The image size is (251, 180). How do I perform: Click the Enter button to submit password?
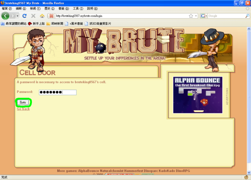pyautogui.click(x=23, y=102)
